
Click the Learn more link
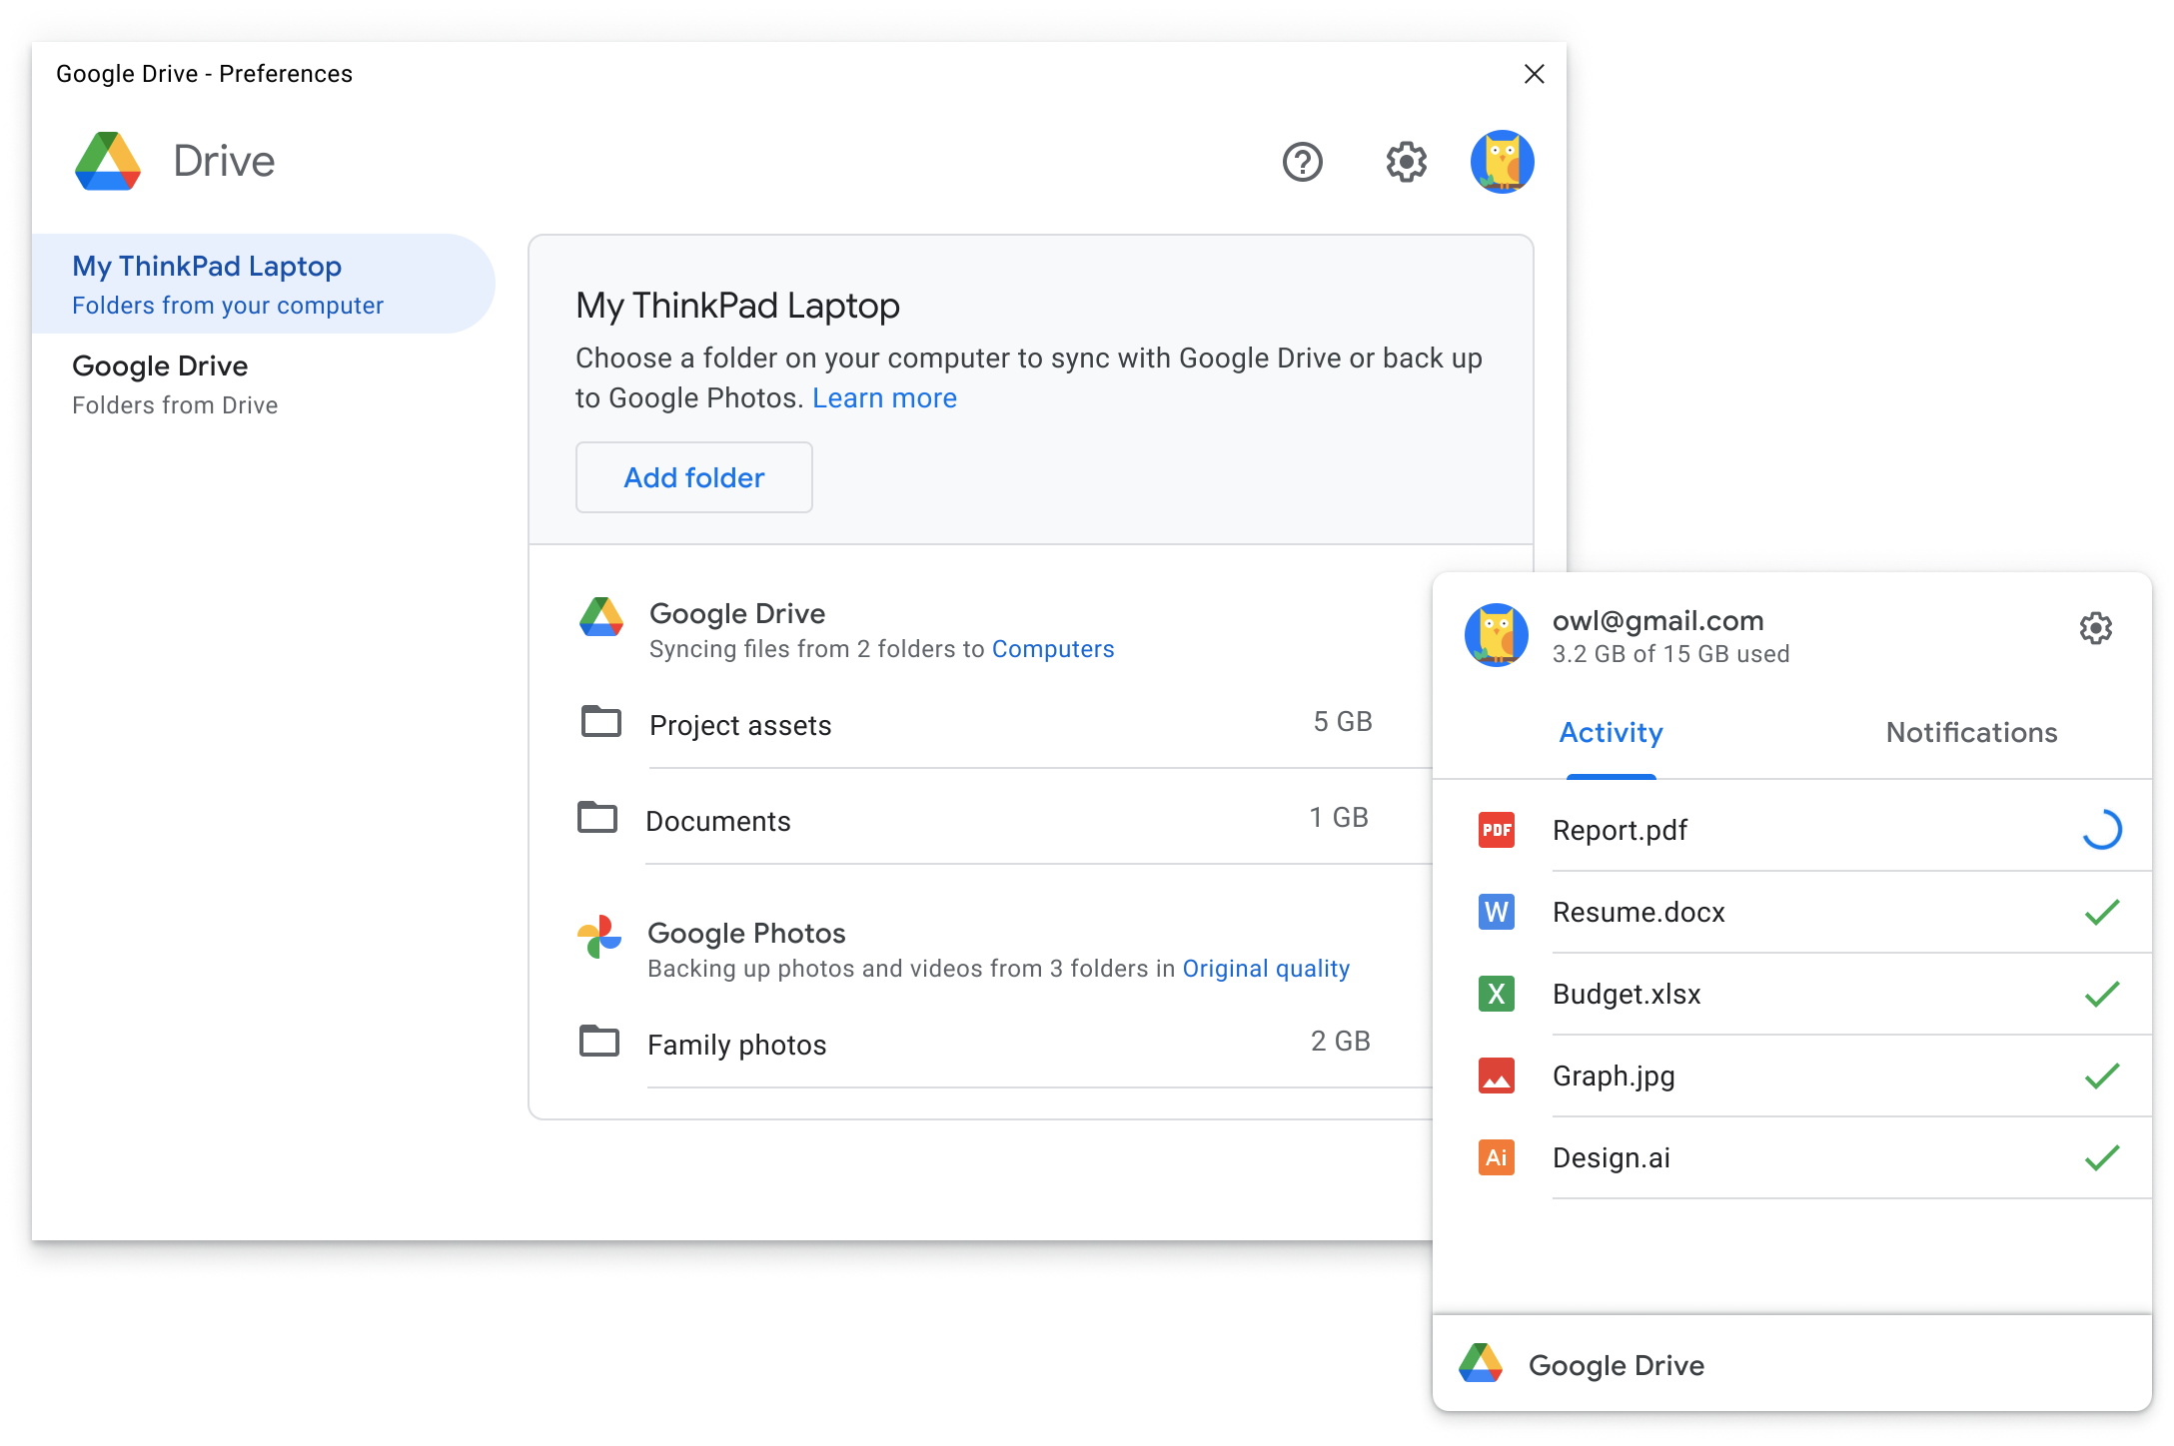point(884,397)
